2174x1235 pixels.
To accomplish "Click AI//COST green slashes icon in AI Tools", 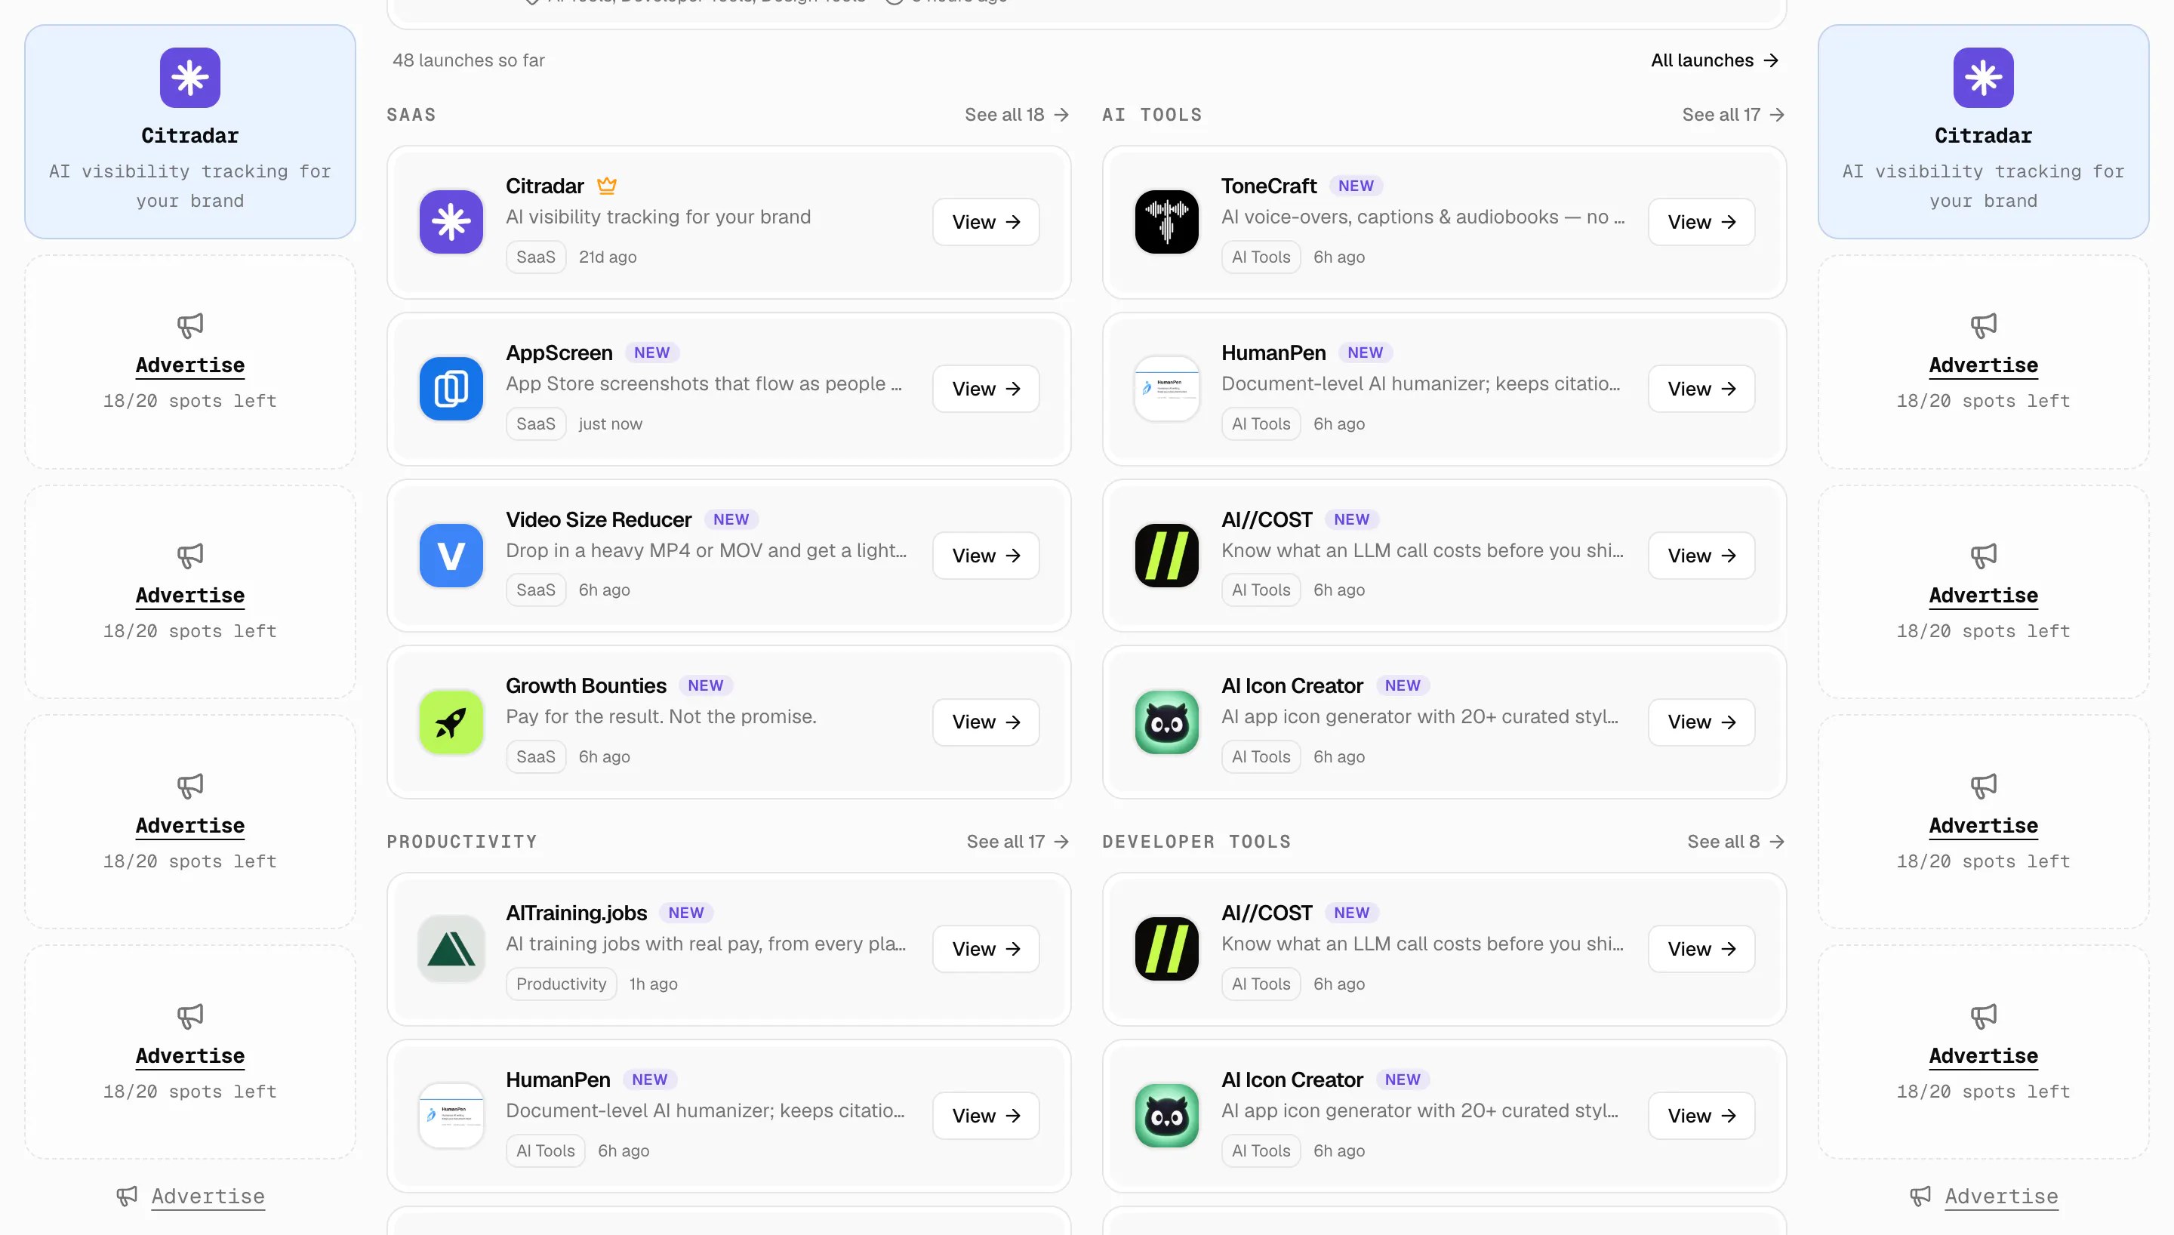I will (x=1167, y=556).
